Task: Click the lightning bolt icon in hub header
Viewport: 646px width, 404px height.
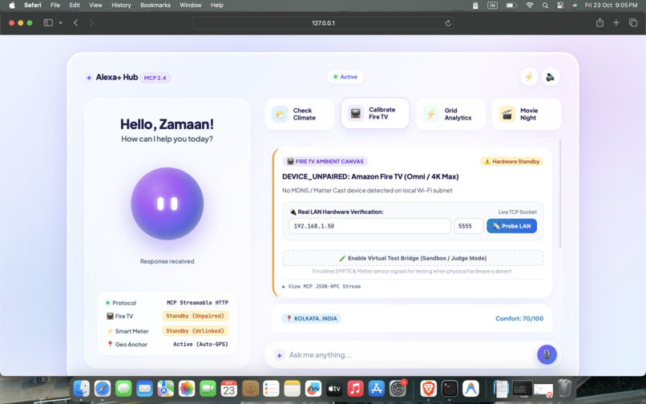Action: tap(529, 77)
